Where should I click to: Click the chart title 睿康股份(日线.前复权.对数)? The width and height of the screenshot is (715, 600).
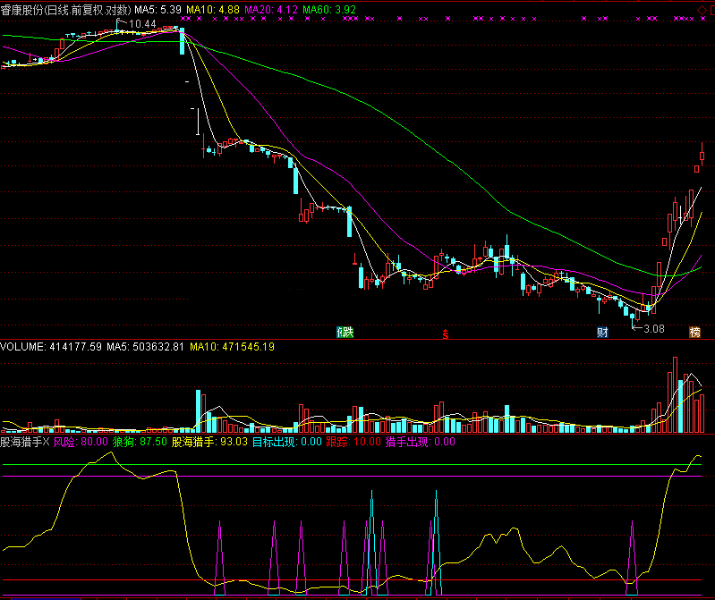point(65,10)
